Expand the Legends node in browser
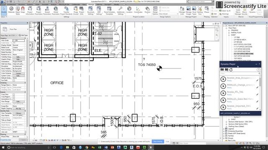This screenshot has height=150, width=268. point(224,129)
